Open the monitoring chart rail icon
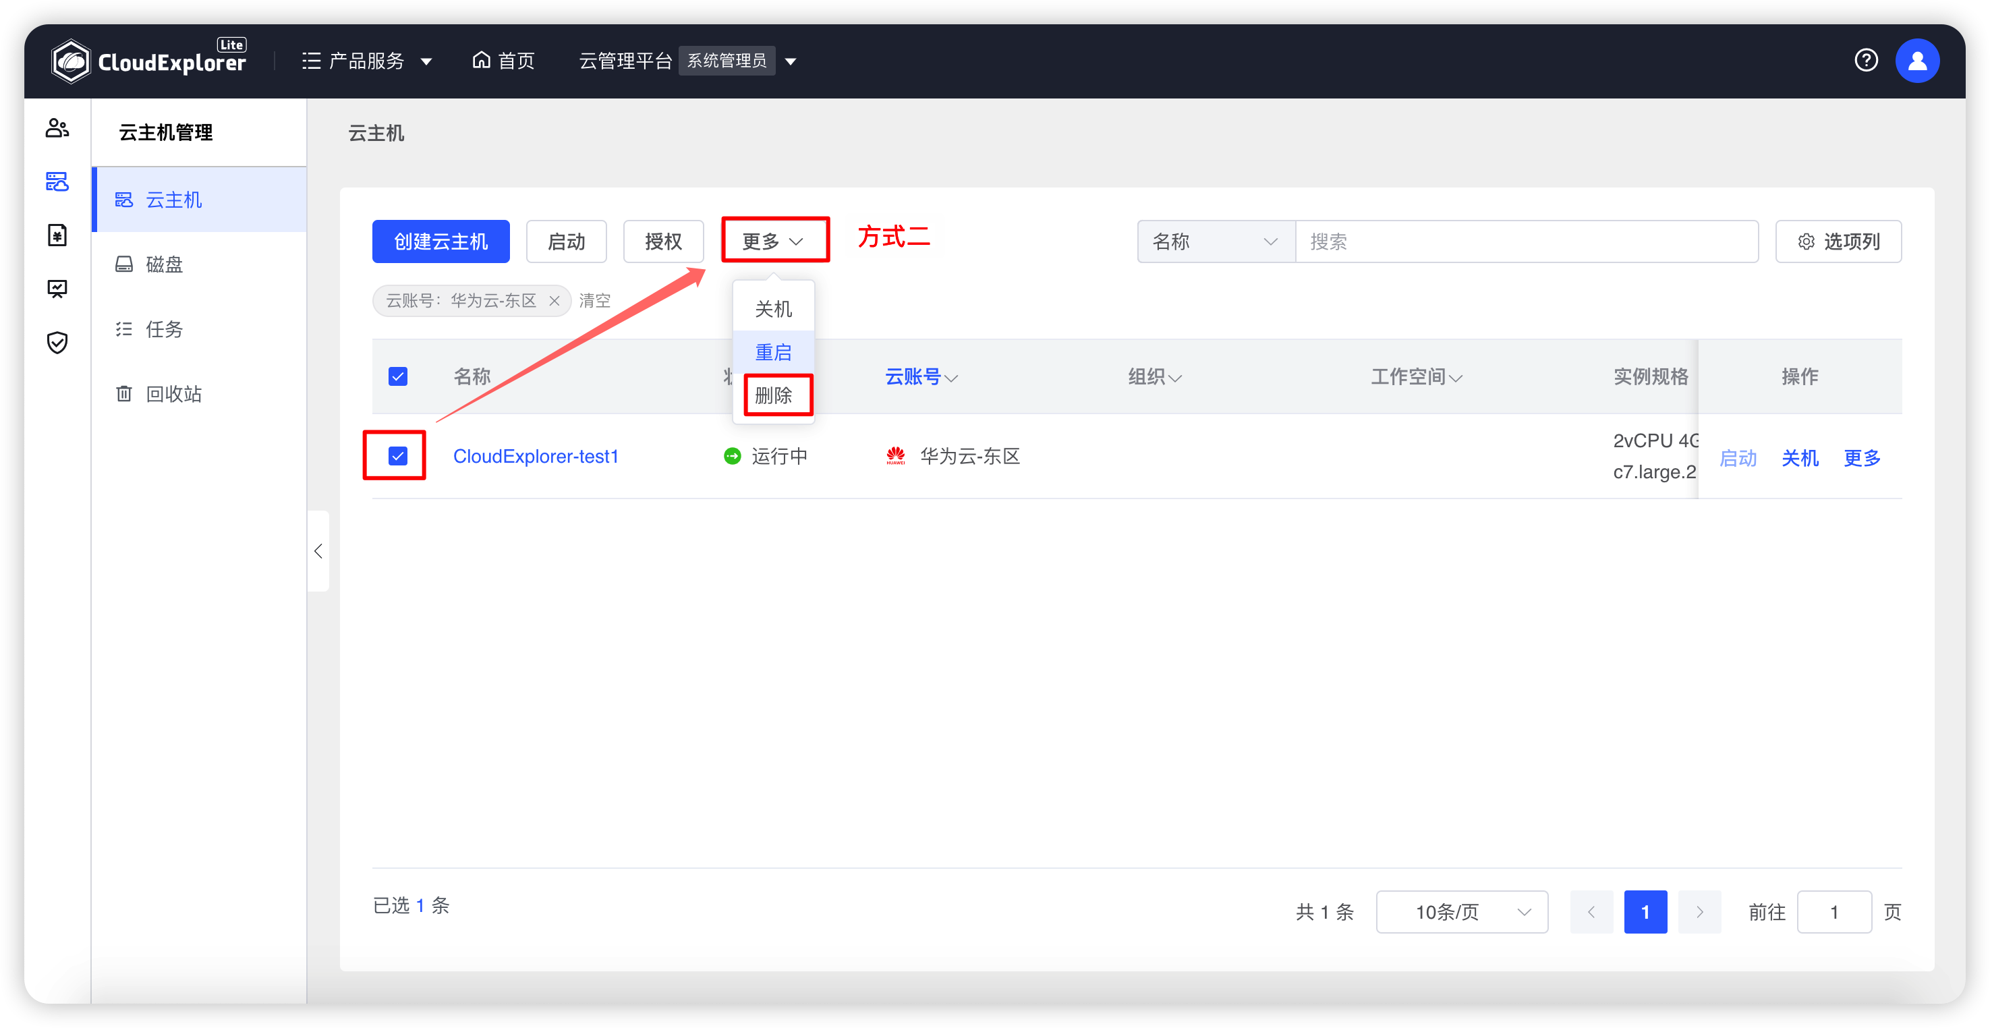This screenshot has width=1990, height=1028. tap(57, 288)
